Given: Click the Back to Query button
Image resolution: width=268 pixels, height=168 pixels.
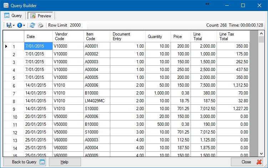Looking at the screenshot, I should 24,162.
